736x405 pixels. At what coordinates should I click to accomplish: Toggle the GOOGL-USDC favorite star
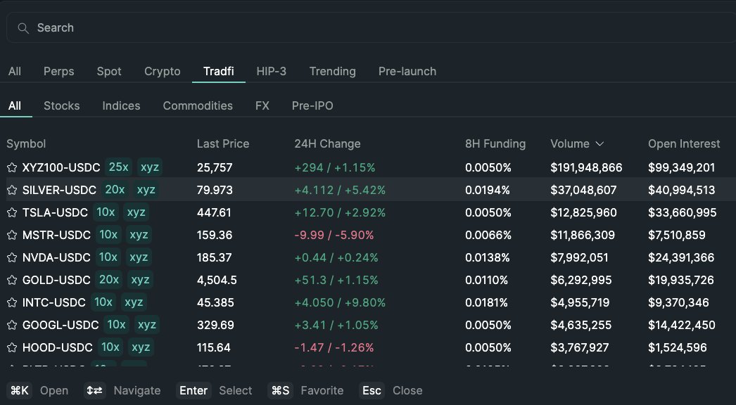[12, 326]
